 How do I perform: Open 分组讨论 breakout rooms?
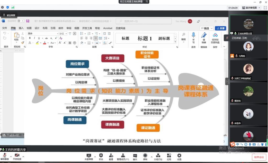[x=158, y=157]
